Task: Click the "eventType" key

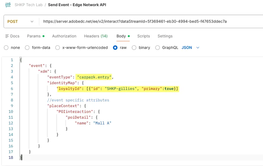Action: (60, 77)
